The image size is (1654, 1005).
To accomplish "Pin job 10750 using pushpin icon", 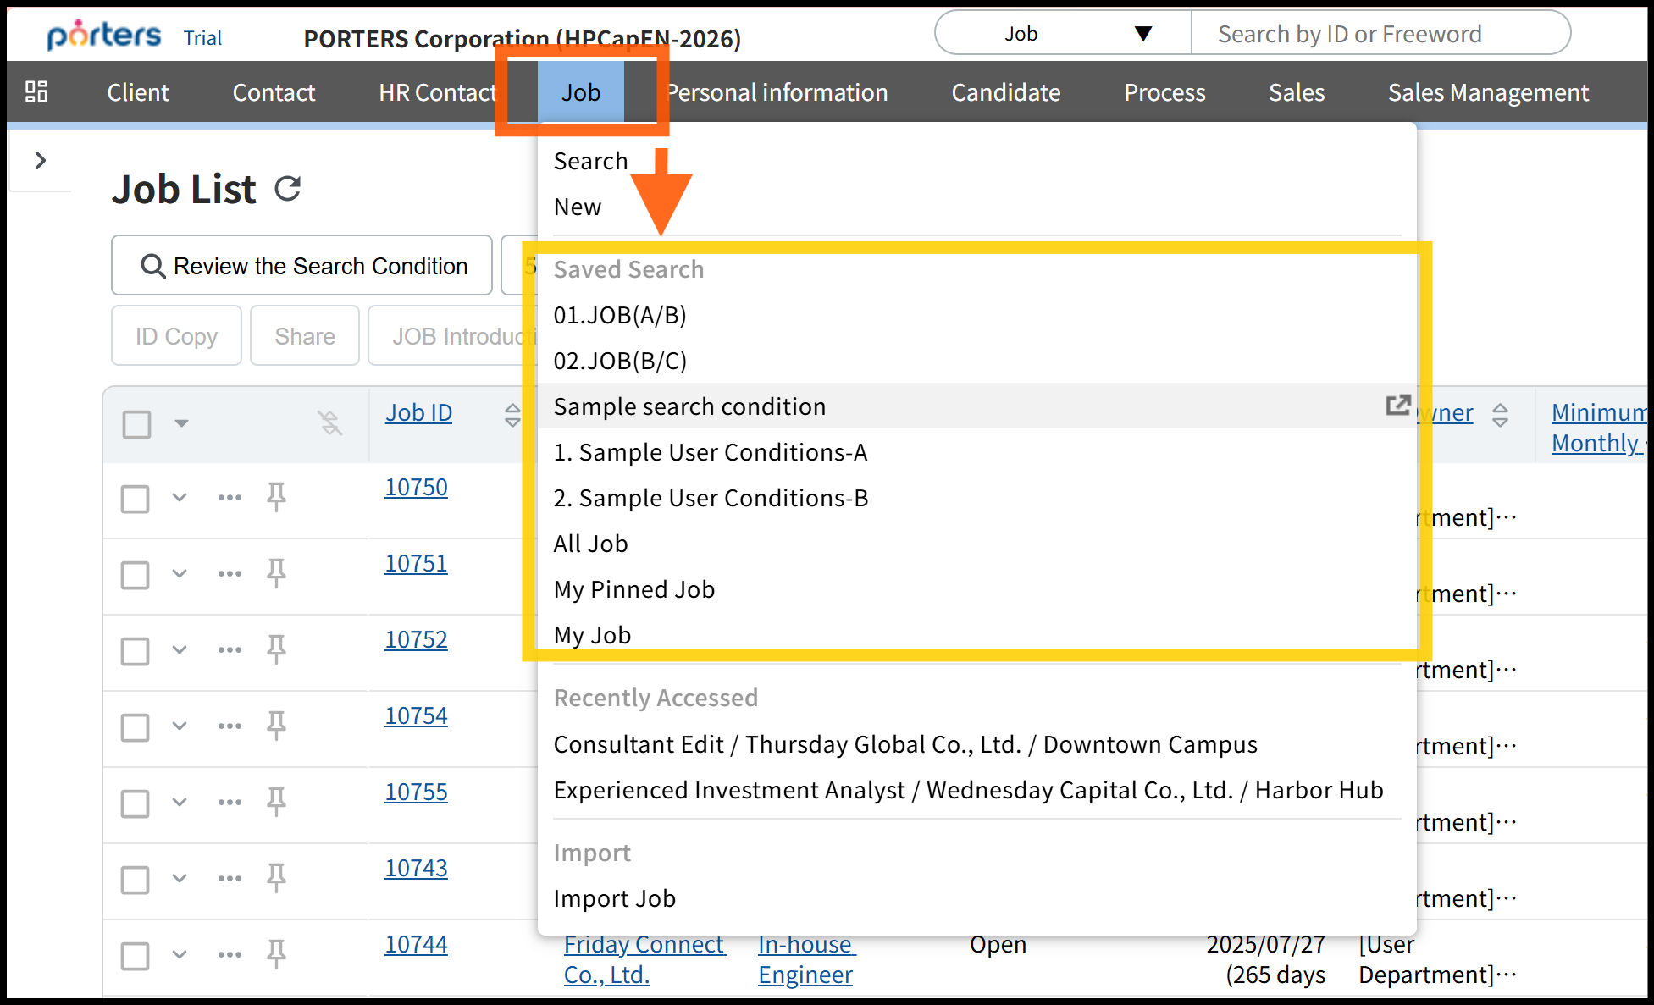I will click(x=276, y=496).
